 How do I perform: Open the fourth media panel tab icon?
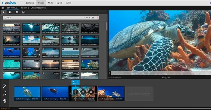pyautogui.click(x=23, y=12)
